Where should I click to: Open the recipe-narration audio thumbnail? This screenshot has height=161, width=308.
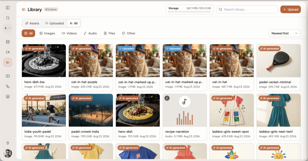coord(185,110)
